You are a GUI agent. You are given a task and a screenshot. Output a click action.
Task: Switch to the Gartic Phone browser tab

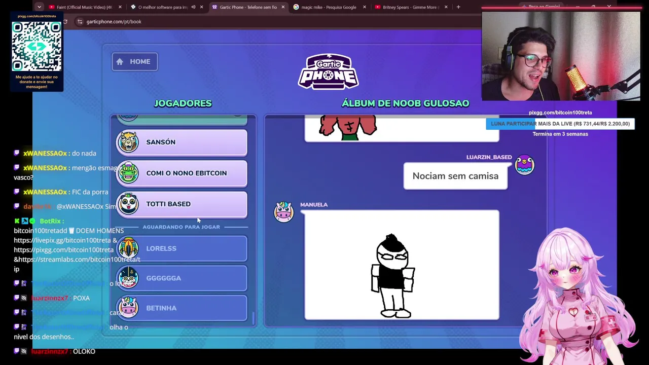pyautogui.click(x=248, y=7)
